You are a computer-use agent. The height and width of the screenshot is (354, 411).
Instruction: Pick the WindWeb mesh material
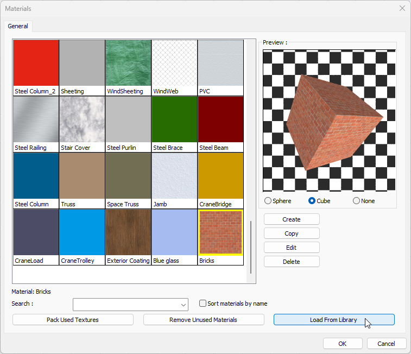(174, 64)
